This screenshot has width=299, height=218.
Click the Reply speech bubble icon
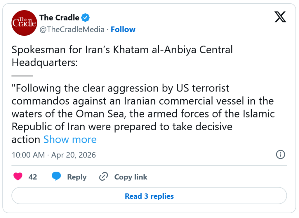(56, 177)
